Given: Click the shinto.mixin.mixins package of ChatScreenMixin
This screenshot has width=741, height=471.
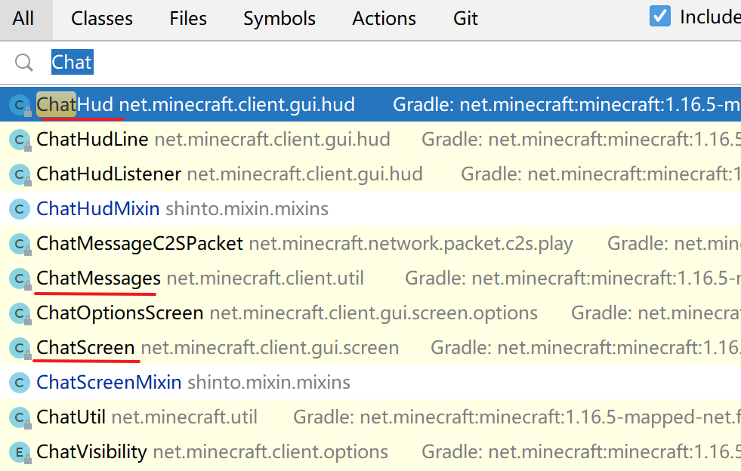Looking at the screenshot, I should point(269,382).
